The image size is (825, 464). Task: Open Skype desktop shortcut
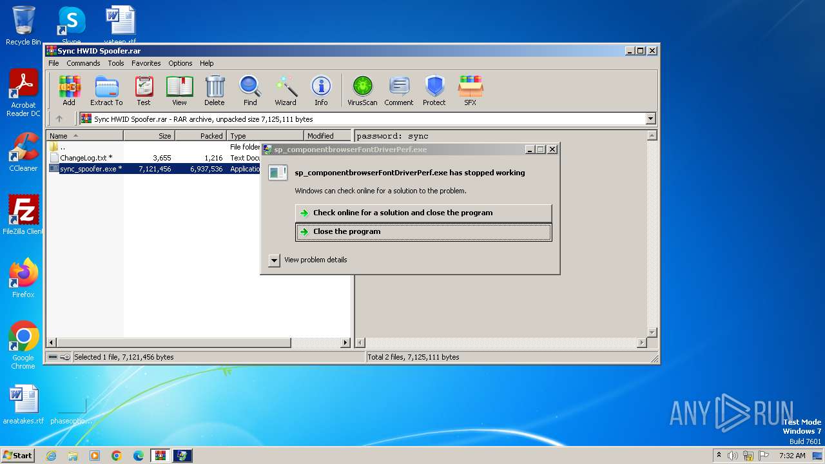click(x=72, y=26)
